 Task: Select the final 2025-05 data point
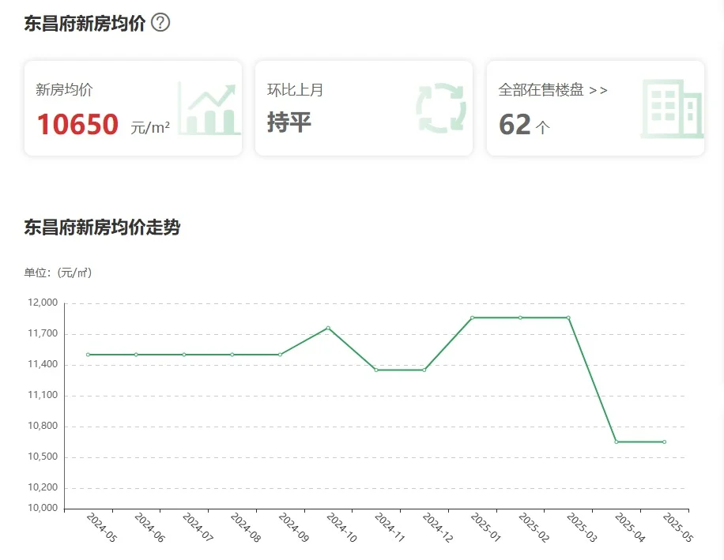tap(664, 442)
